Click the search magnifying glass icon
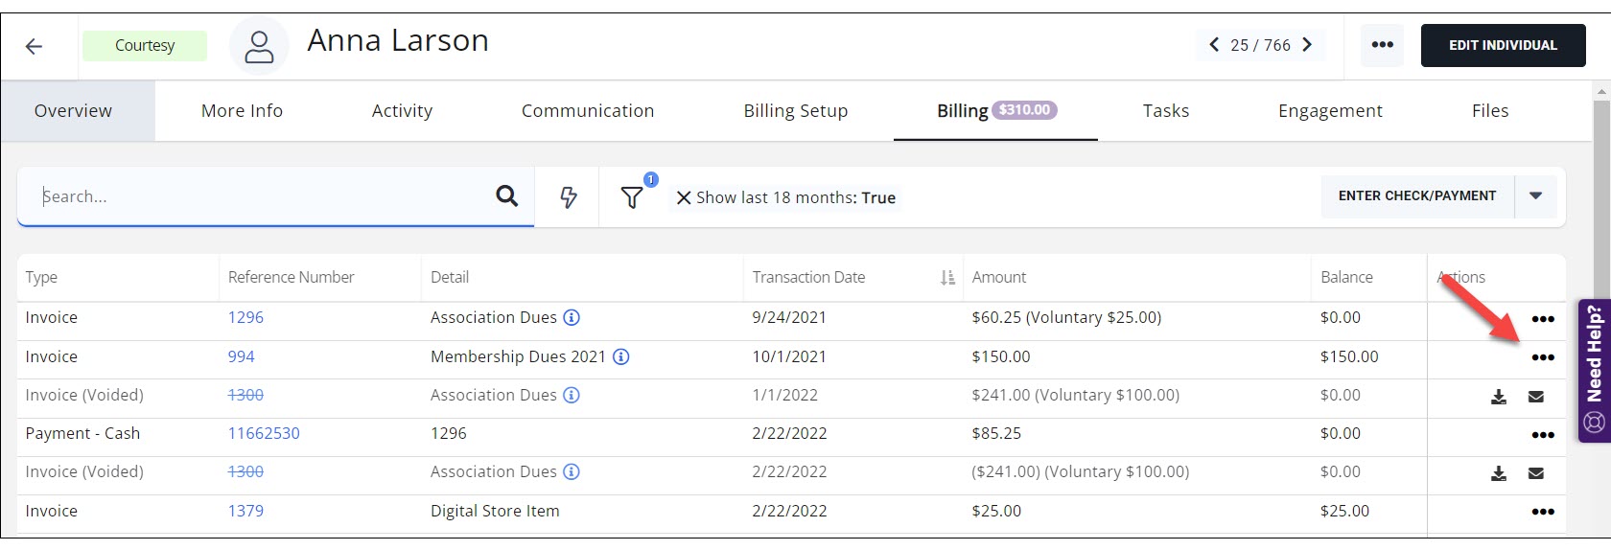This screenshot has width=1611, height=550. [506, 196]
